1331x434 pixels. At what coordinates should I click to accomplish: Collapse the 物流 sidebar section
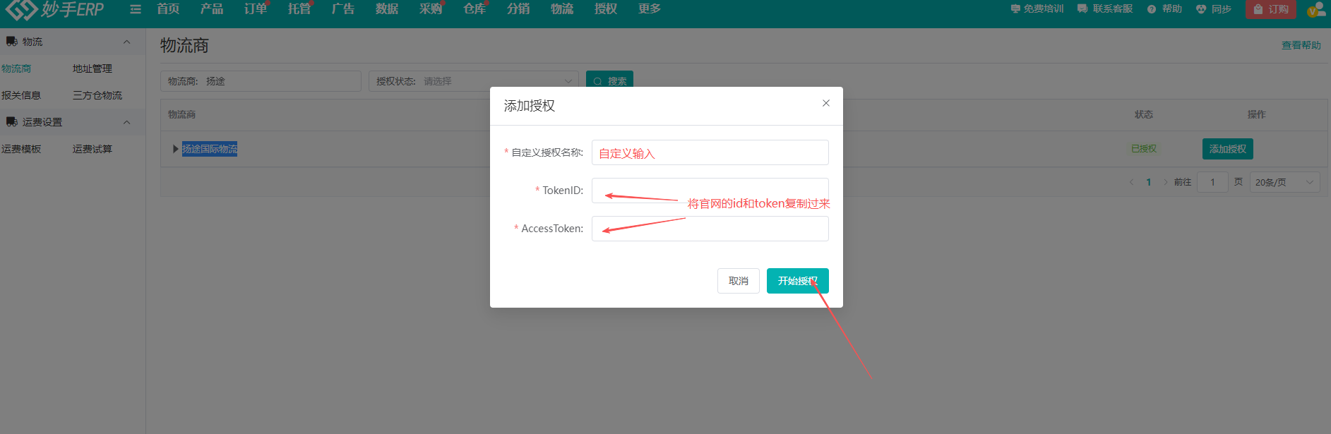(126, 42)
